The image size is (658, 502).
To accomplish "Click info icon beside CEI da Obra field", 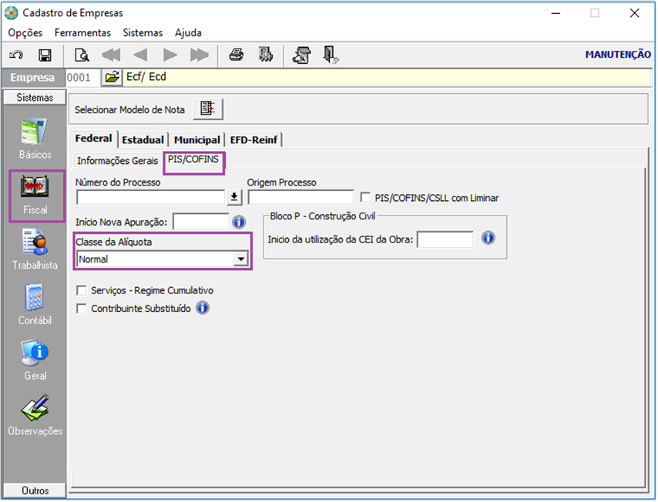I will click(488, 238).
